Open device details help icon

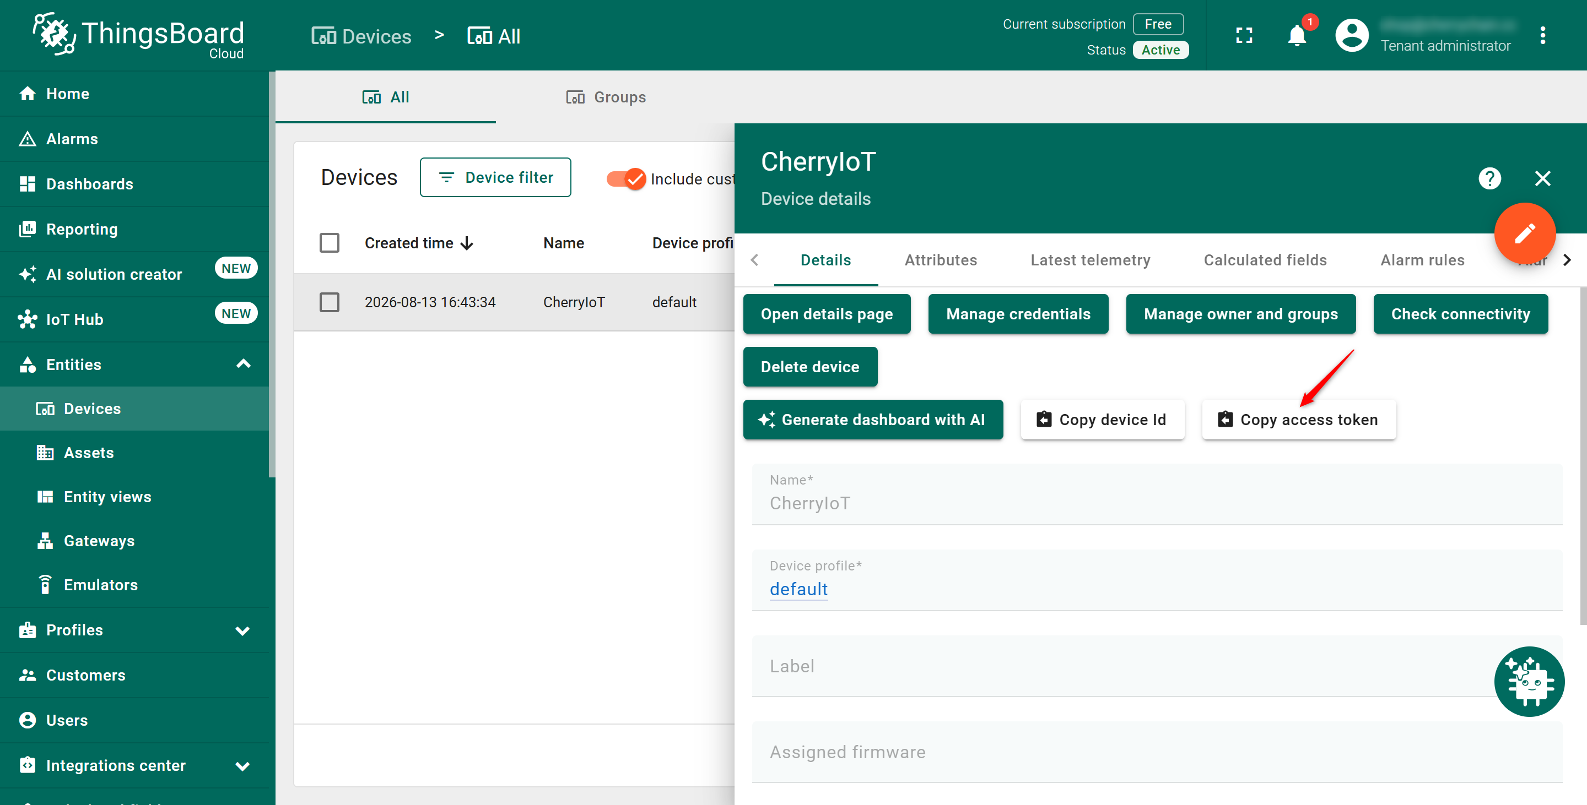1489,178
